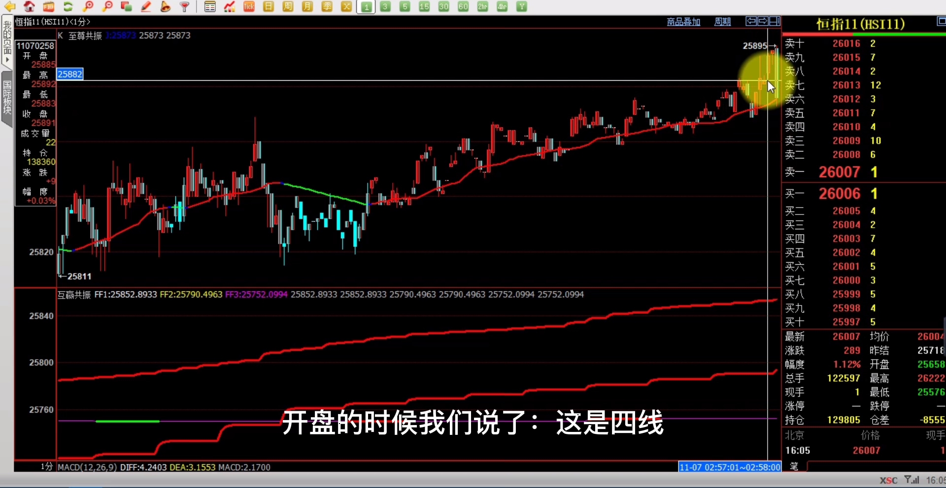Click the 25882 price label on crosshair
Image resolution: width=946 pixels, height=488 pixels.
(x=70, y=74)
